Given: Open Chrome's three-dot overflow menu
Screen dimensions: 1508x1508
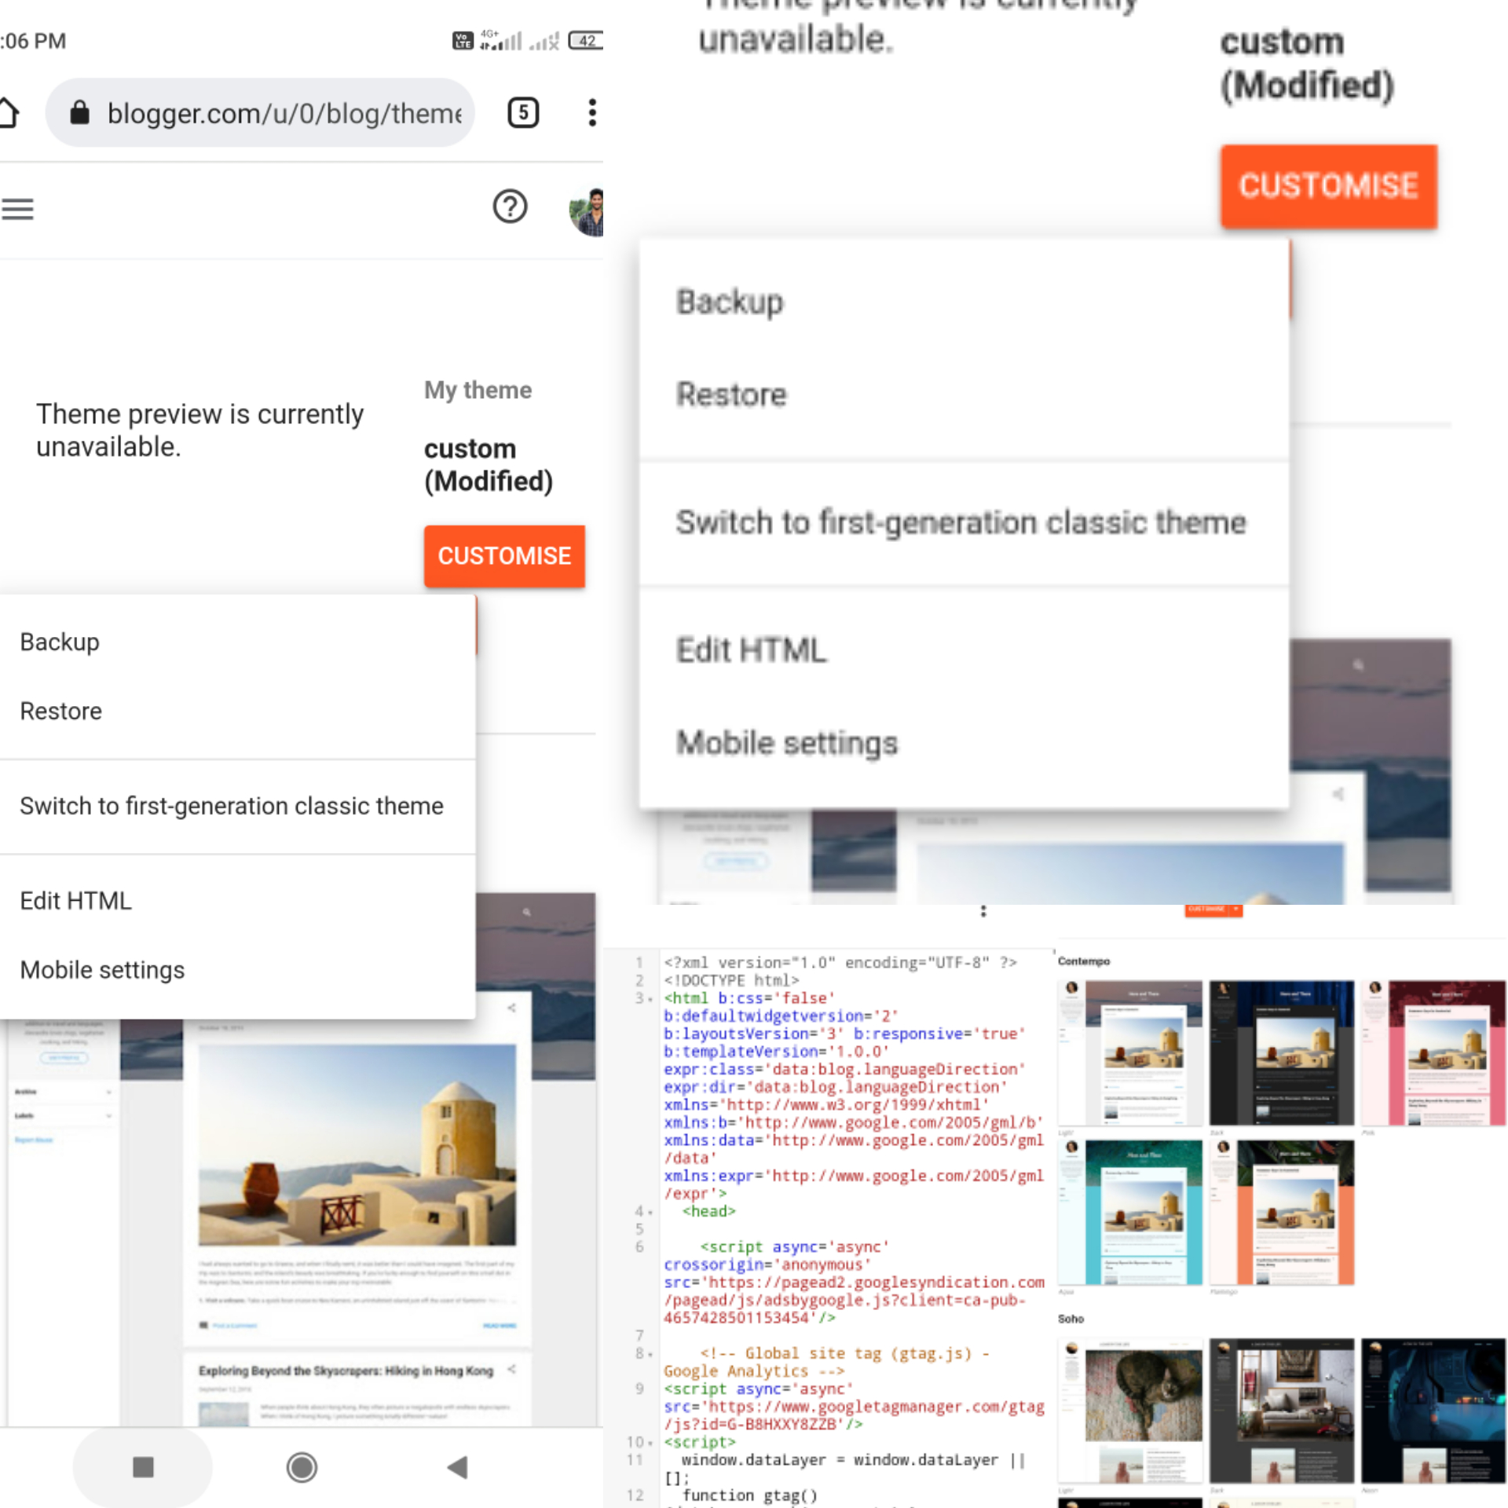Looking at the screenshot, I should [x=592, y=112].
